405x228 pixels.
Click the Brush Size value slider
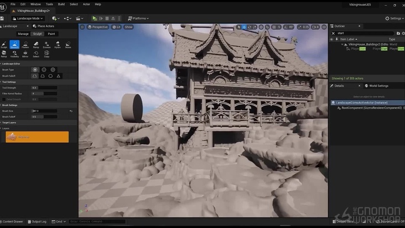[44, 111]
